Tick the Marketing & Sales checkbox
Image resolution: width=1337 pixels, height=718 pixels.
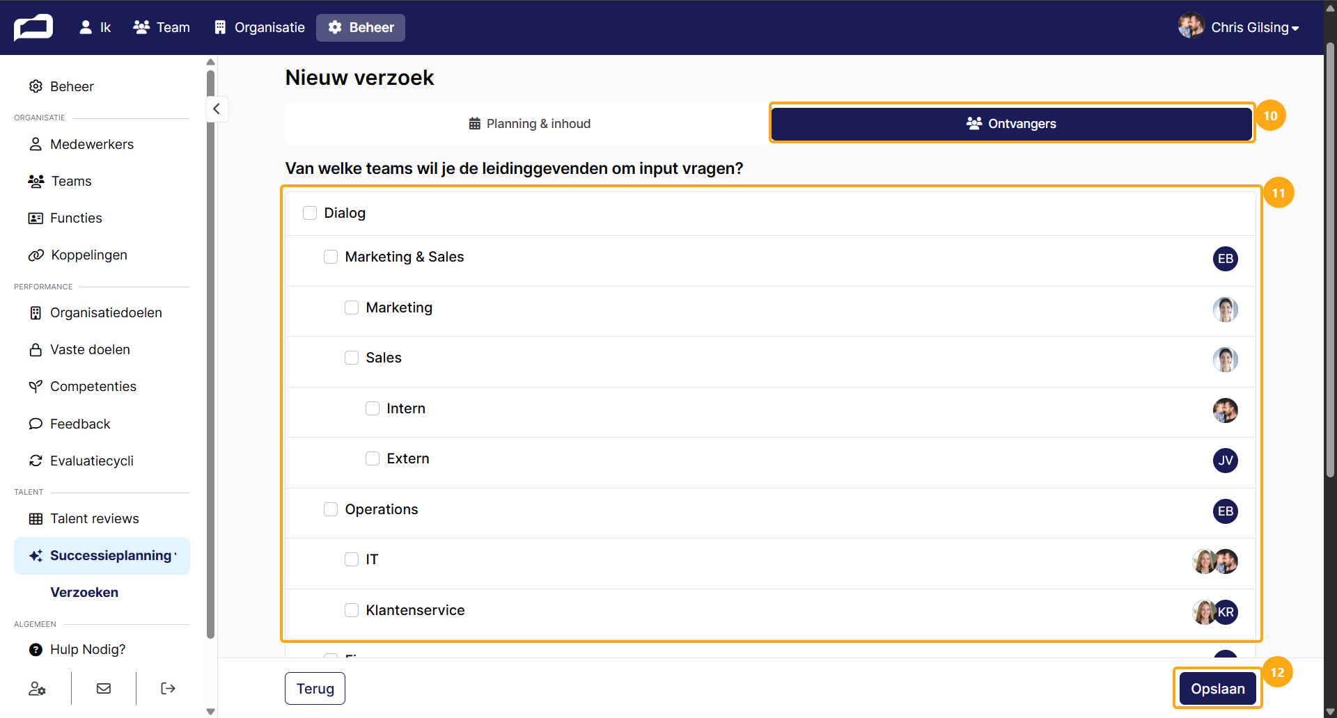[331, 257]
